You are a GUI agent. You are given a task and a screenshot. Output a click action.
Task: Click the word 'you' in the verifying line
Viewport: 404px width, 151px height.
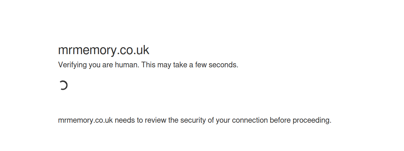pyautogui.click(x=94, y=65)
